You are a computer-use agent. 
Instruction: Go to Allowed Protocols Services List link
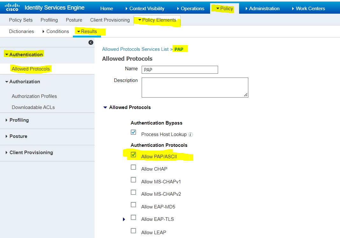point(135,49)
